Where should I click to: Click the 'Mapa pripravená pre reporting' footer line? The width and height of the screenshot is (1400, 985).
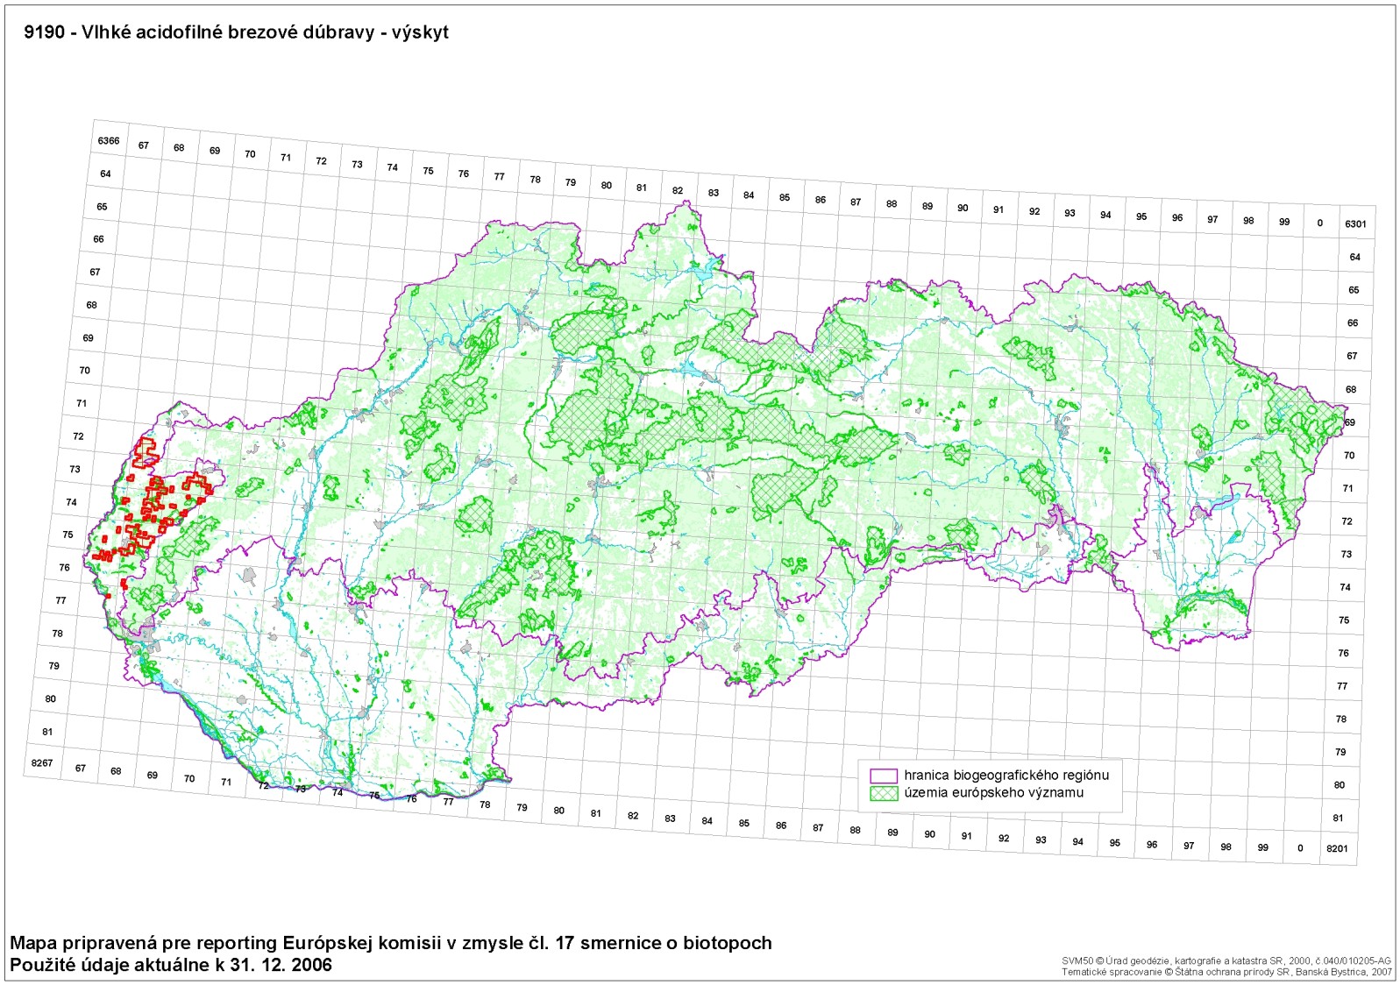(x=391, y=943)
